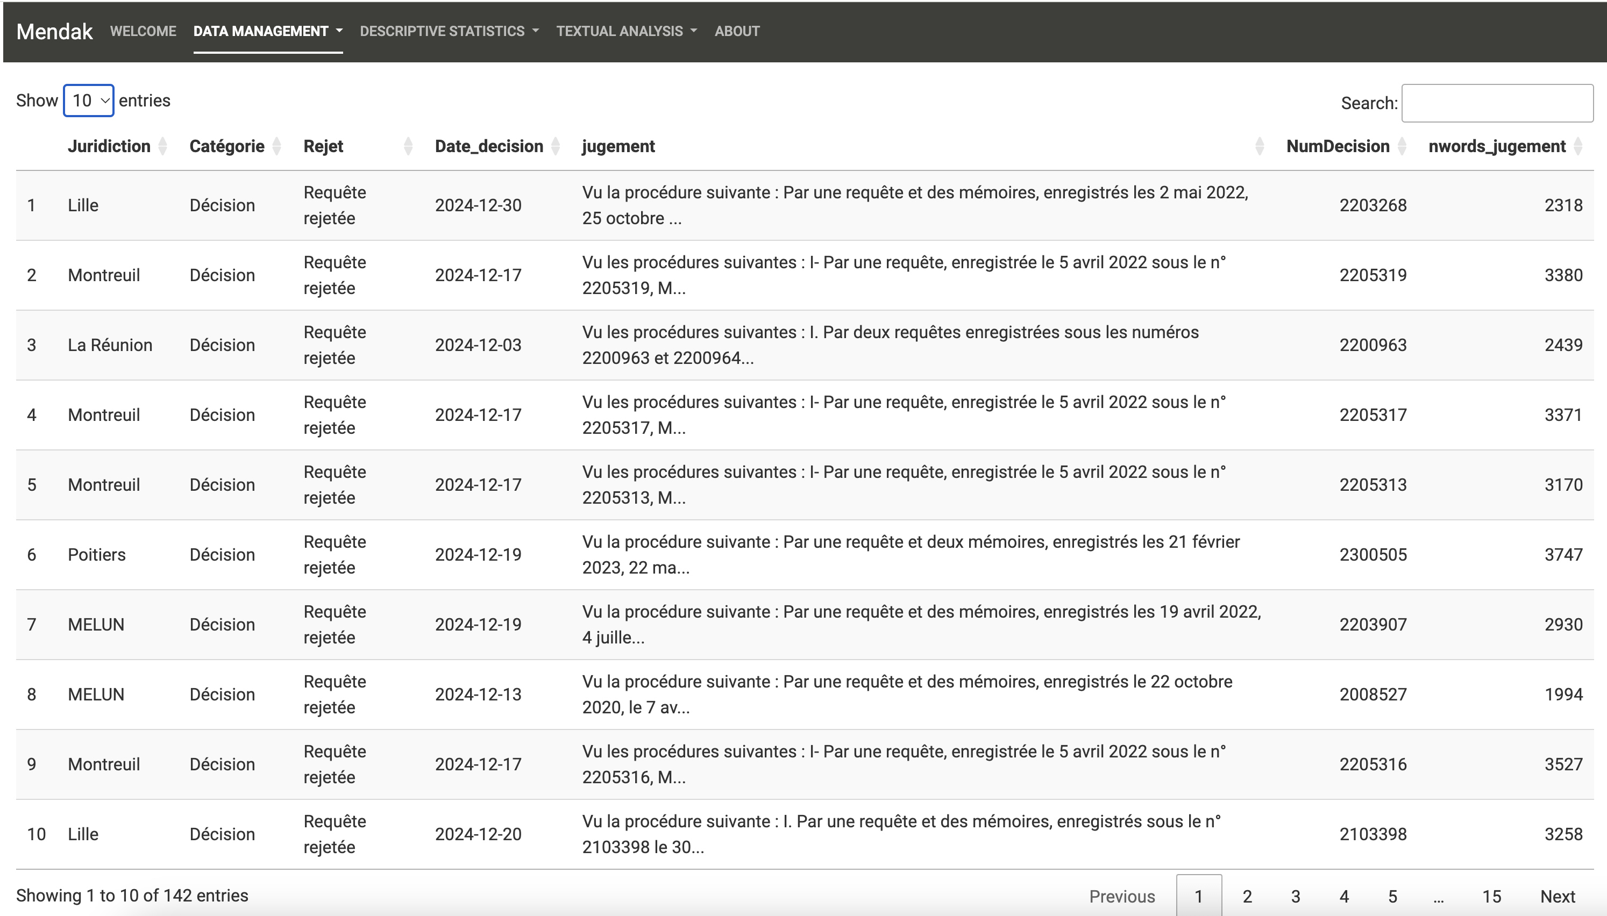Image resolution: width=1607 pixels, height=916 pixels.
Task: Select the Poitiers row 6
Action: pos(805,555)
